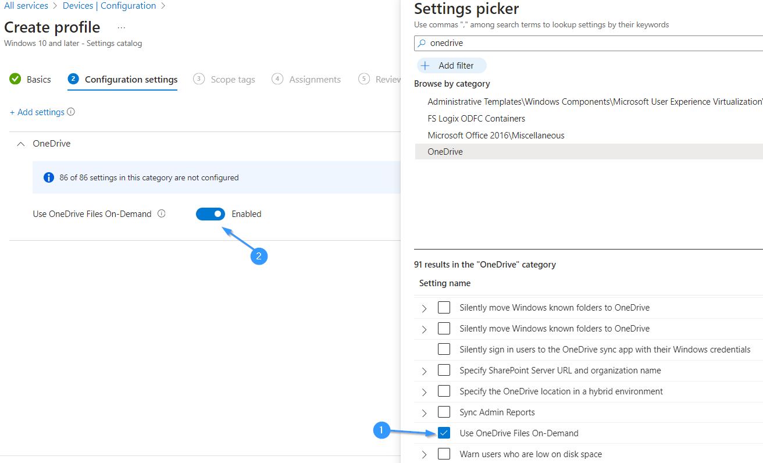Go to the Assignments step
Image resolution: width=763 pixels, height=463 pixels.
point(306,79)
